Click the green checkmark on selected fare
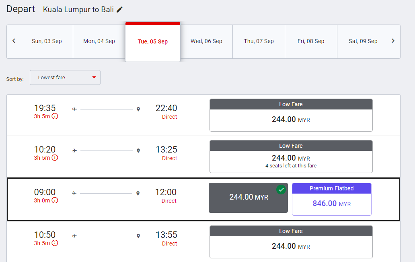 (x=281, y=190)
